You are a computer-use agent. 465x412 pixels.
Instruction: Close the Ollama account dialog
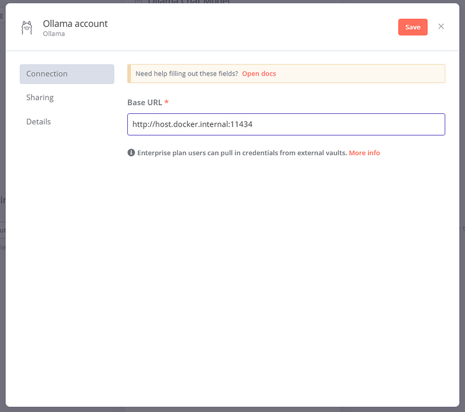(x=441, y=26)
